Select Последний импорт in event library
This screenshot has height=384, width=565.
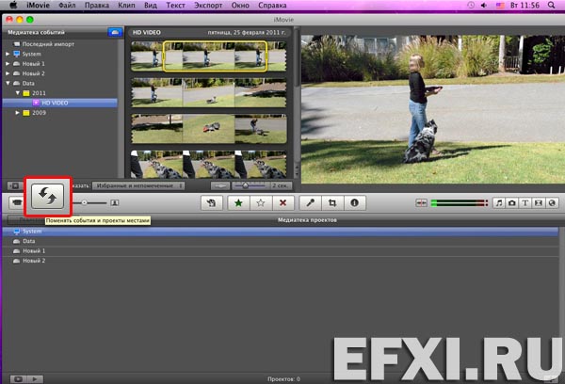click(48, 44)
